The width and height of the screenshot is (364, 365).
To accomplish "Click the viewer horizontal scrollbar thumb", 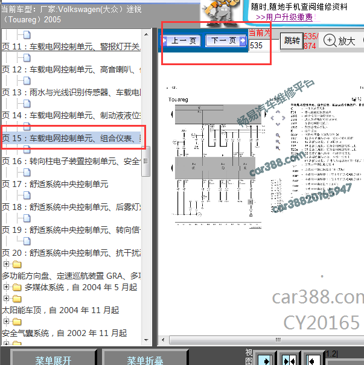I will (x=267, y=340).
